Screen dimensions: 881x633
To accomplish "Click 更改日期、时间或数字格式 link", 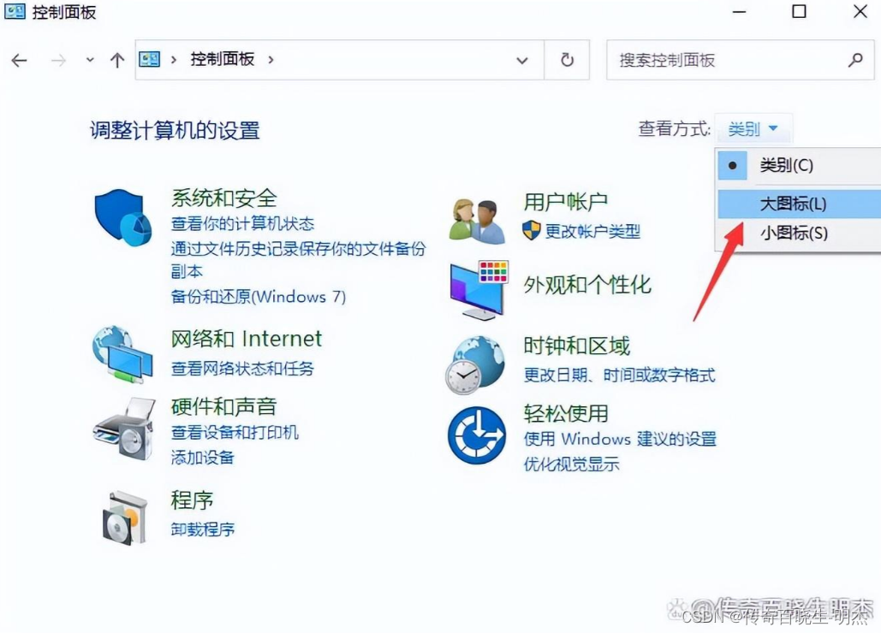I will pyautogui.click(x=619, y=375).
